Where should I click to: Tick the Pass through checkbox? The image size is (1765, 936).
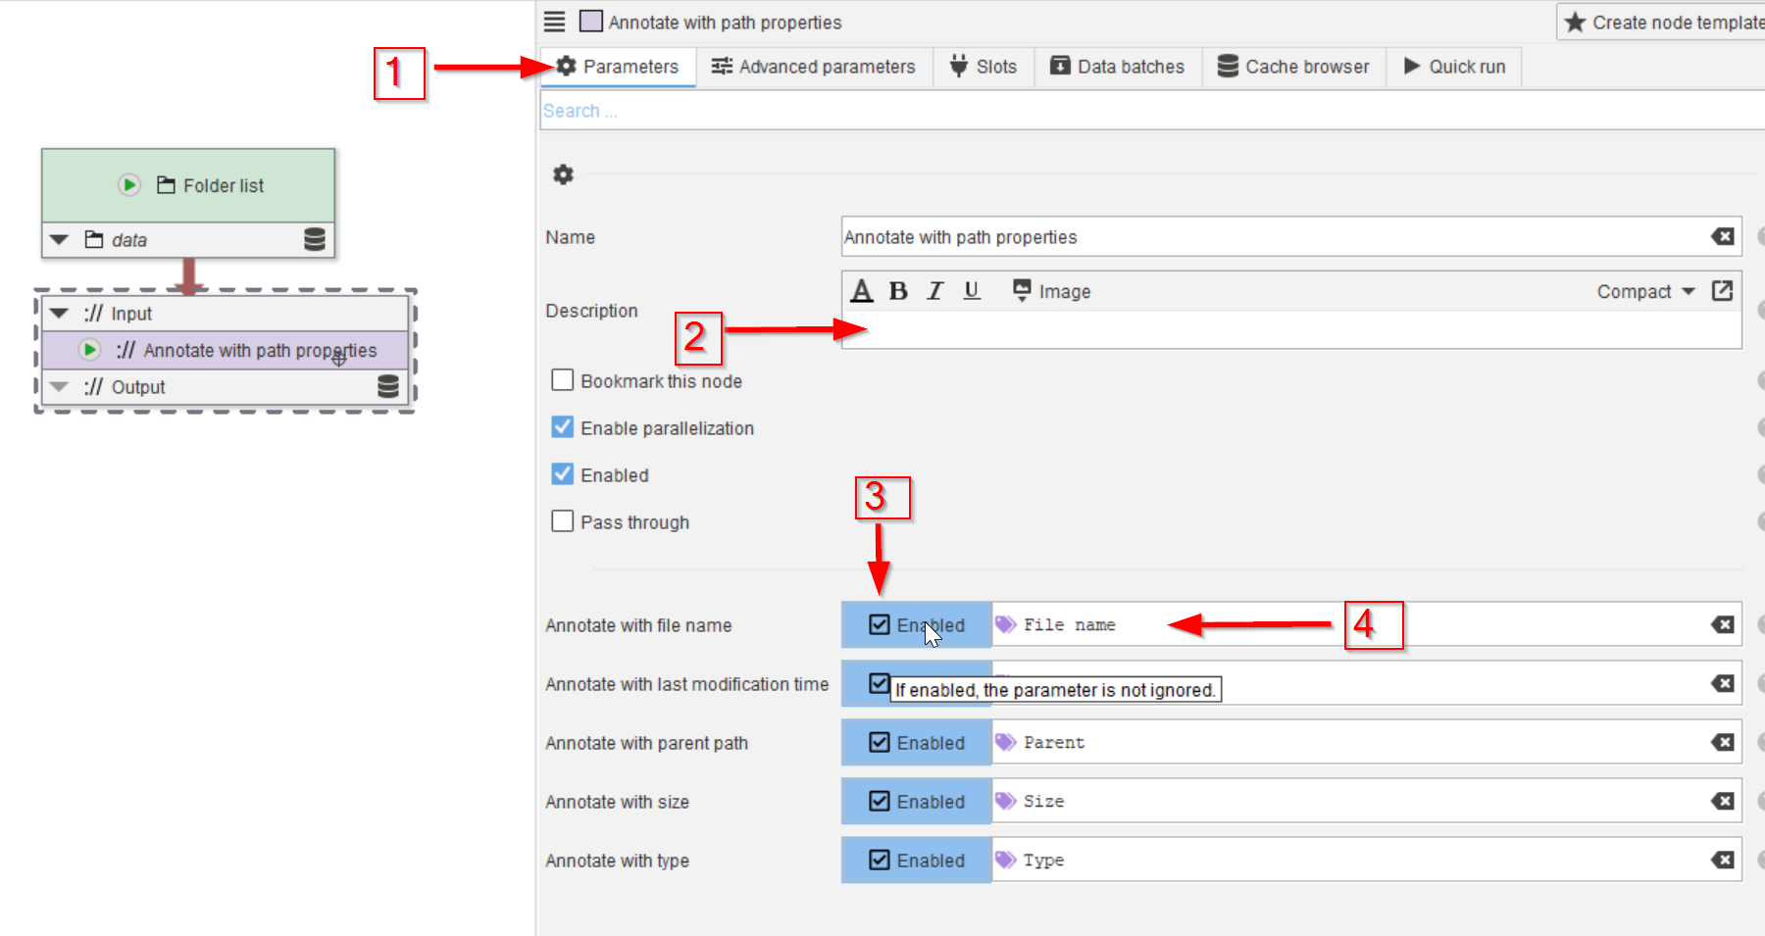(x=563, y=521)
